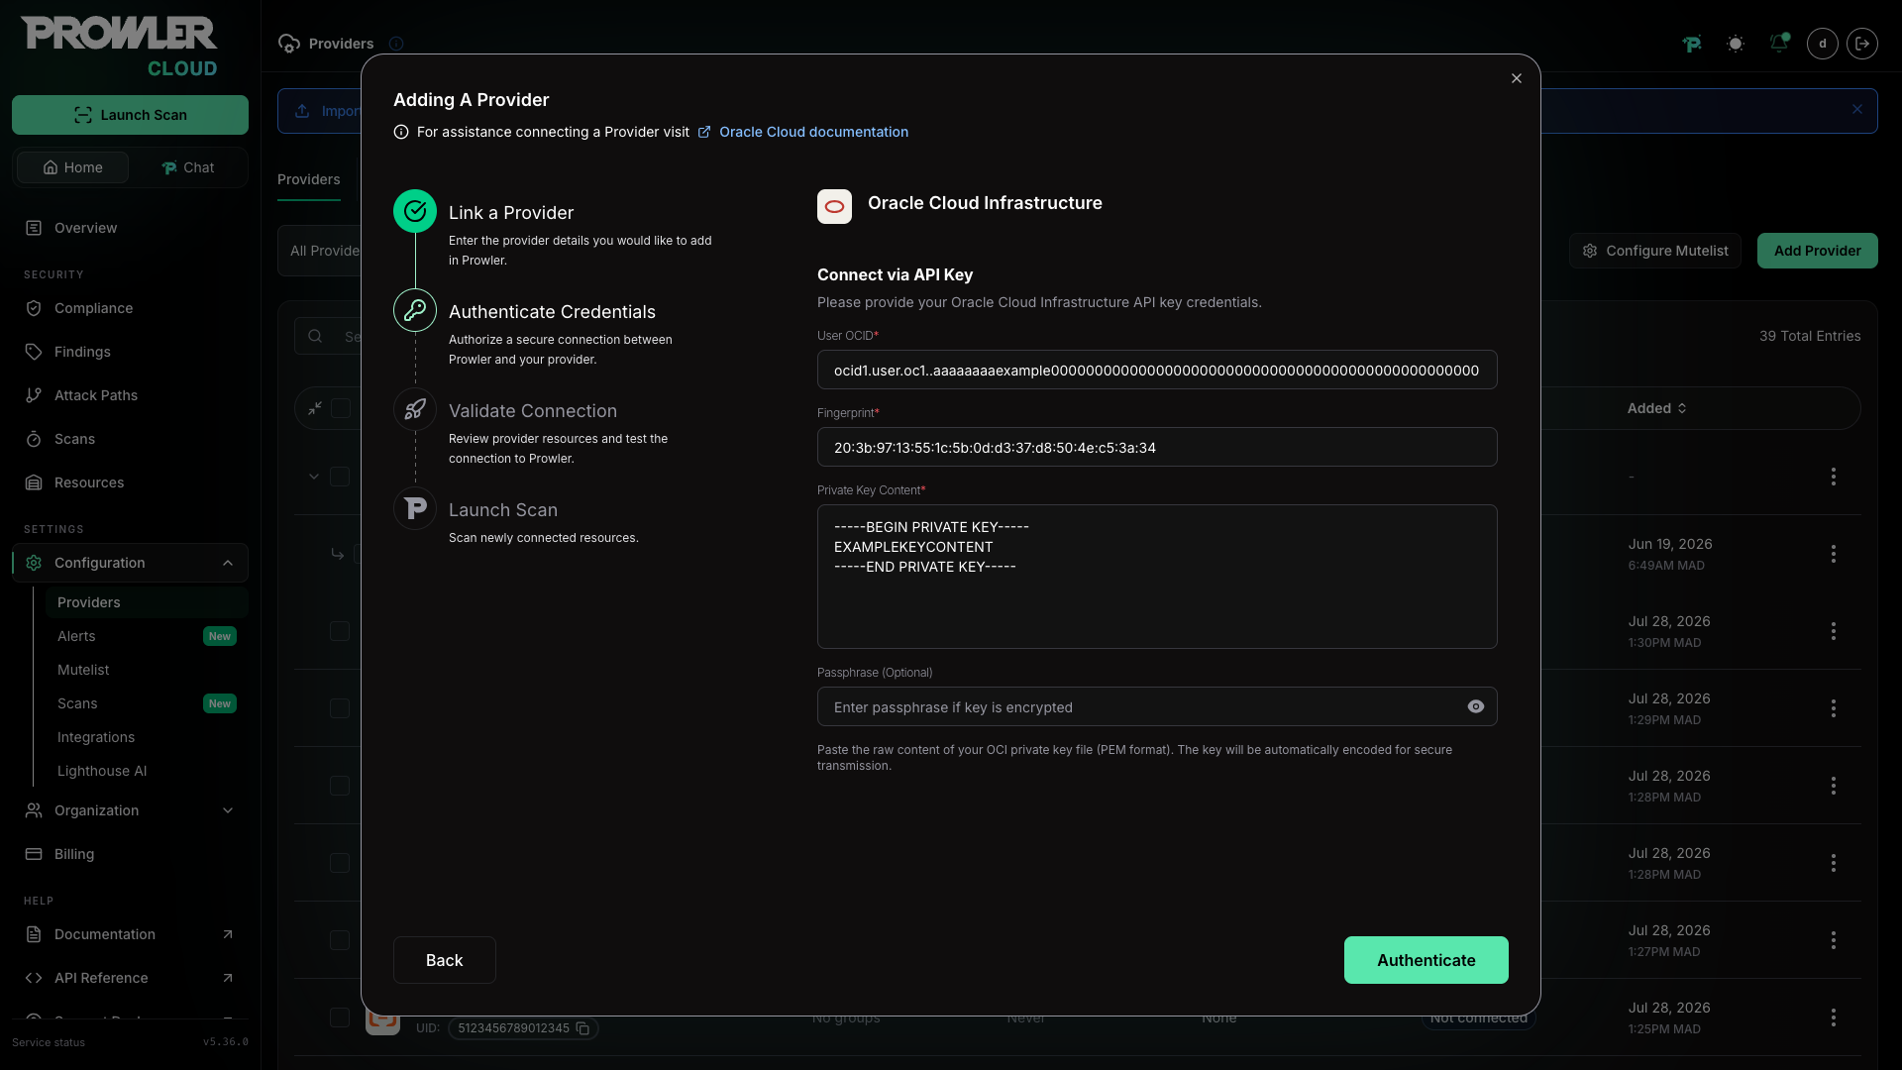1902x1070 pixels.
Task: Focus the Fingerprint input field
Action: pos(1156,447)
